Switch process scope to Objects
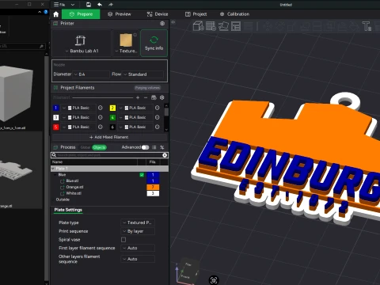The image size is (380, 285). tap(99, 147)
